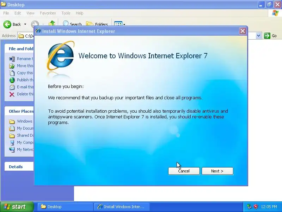Open Search in the explorer toolbar
Screen dimensions: 282x212
(72, 24)
